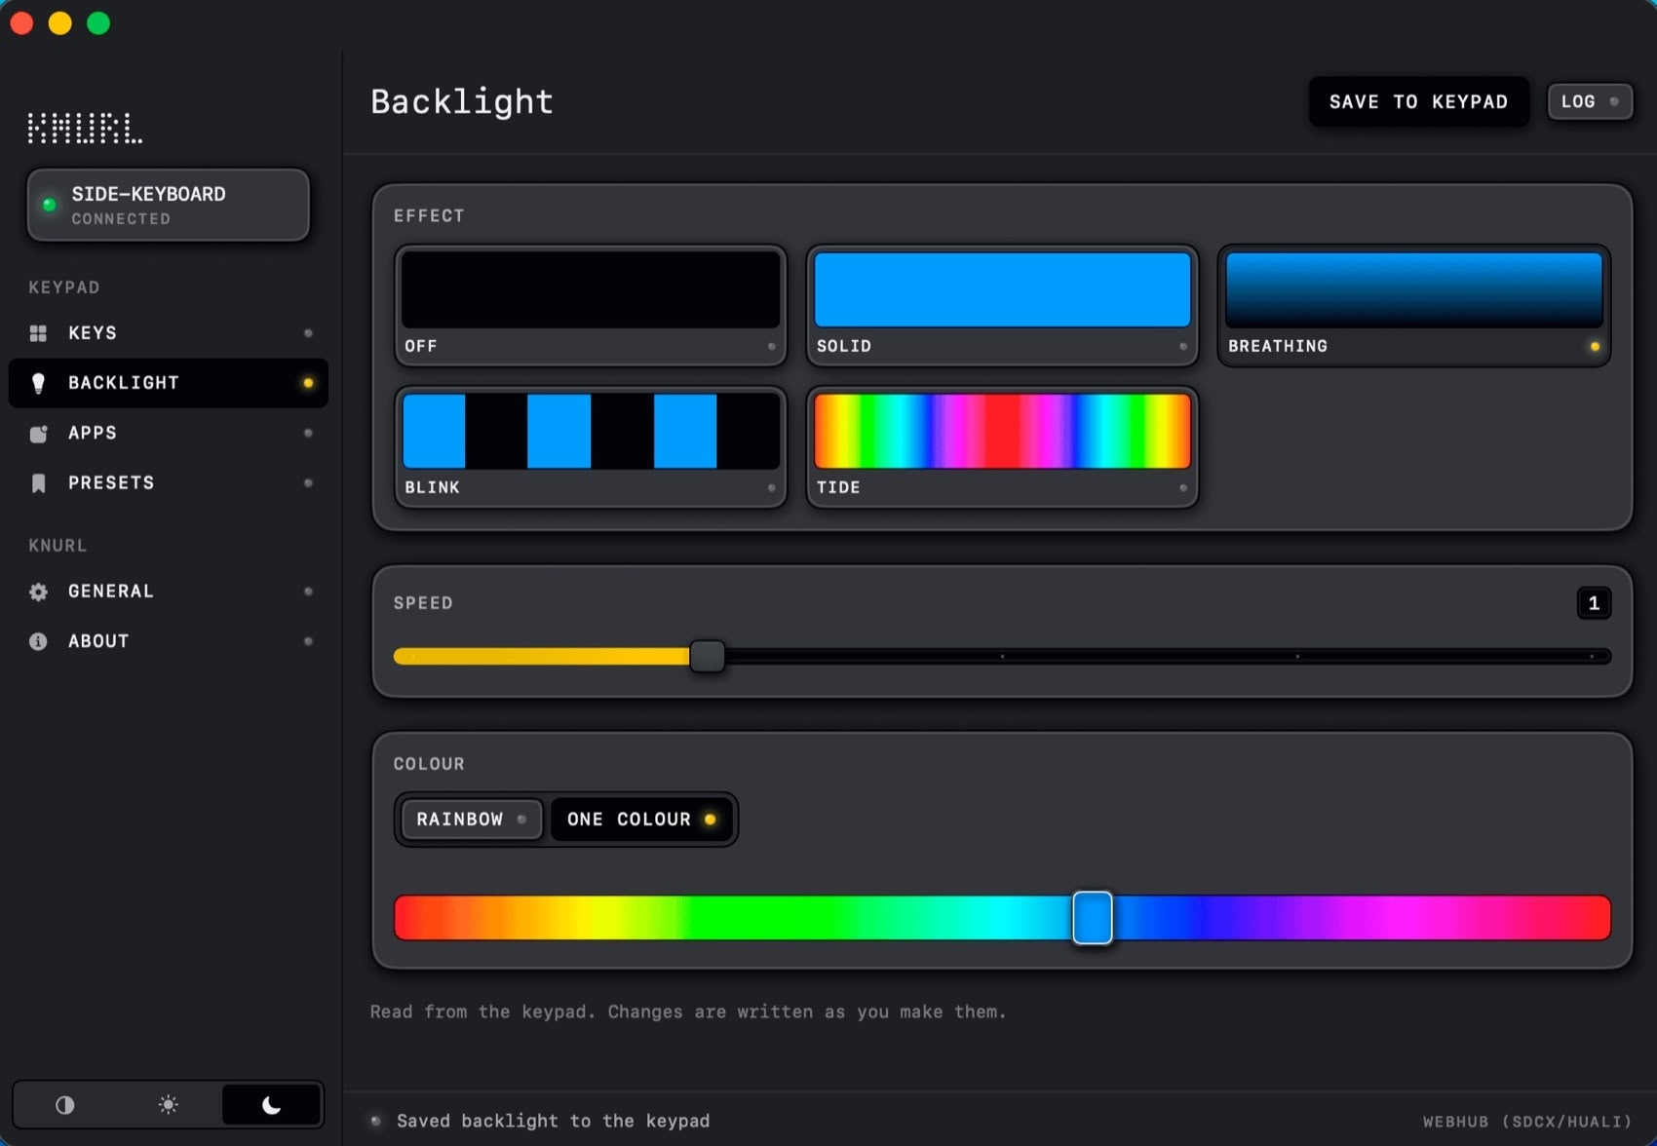This screenshot has height=1146, width=1657.
Task: Toggle the Log button
Action: (x=1590, y=101)
